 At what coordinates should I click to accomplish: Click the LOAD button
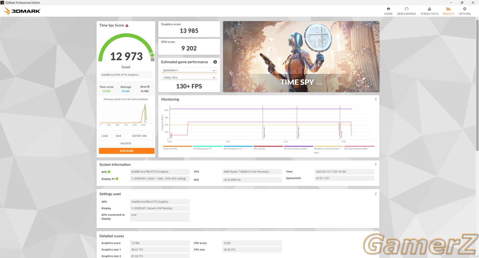[x=105, y=136]
